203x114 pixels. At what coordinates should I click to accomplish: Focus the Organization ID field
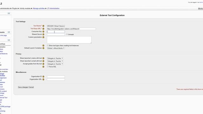(56, 77)
